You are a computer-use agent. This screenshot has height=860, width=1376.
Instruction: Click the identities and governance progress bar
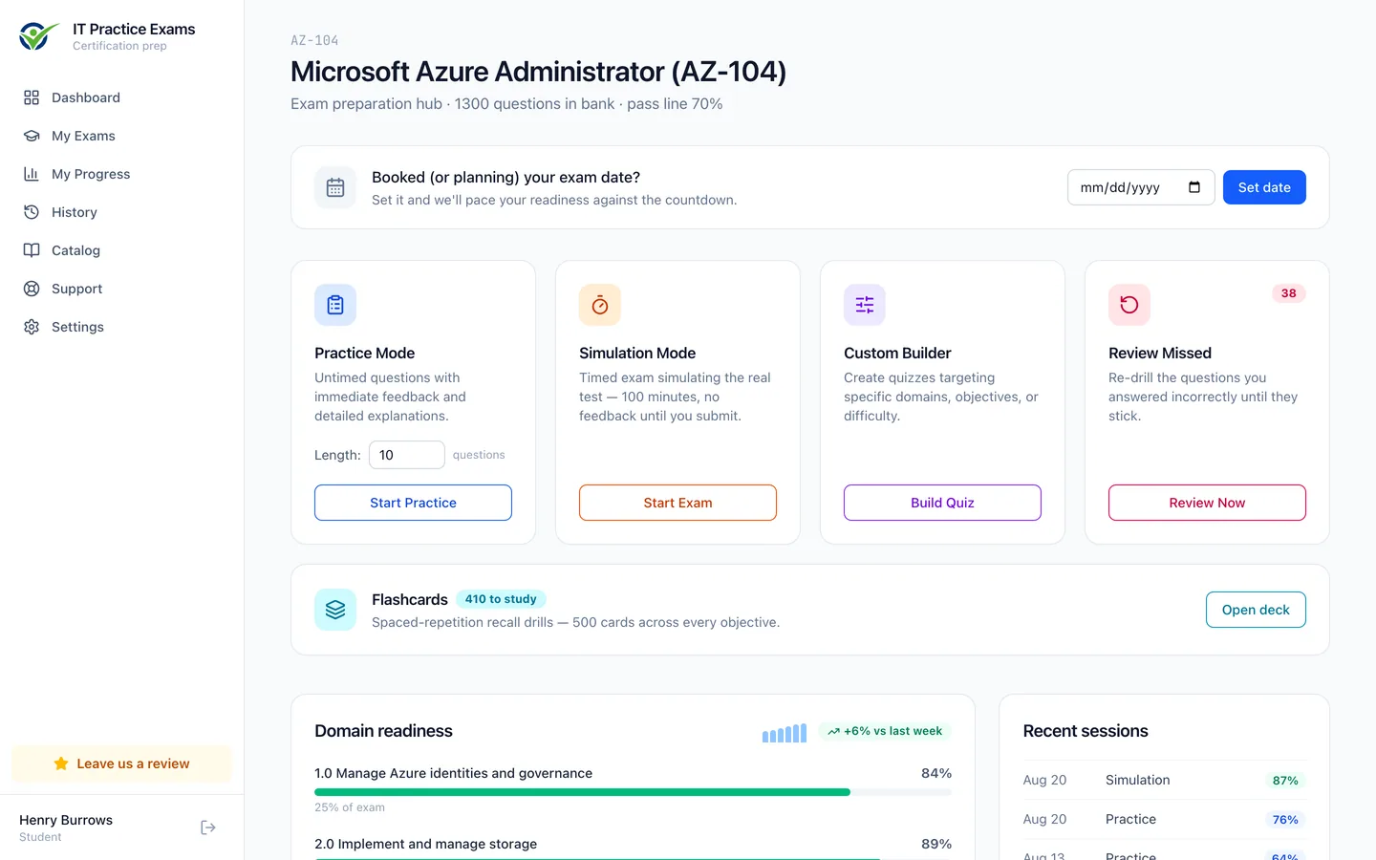(633, 792)
